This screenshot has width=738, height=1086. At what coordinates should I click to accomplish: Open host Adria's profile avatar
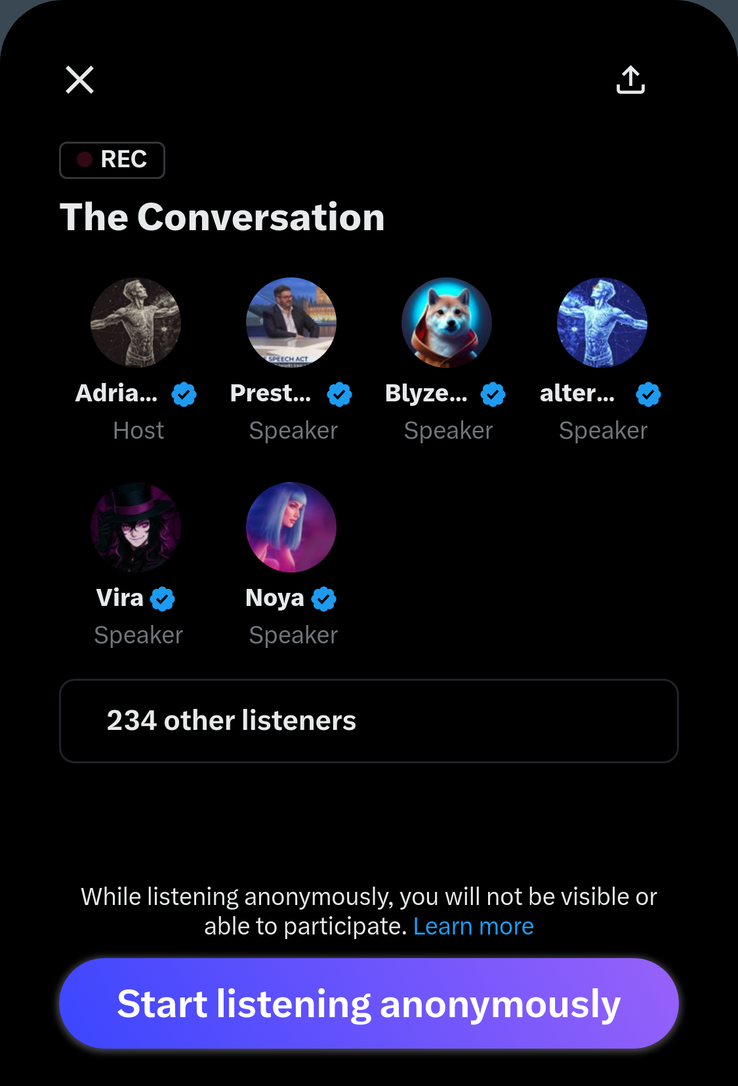[136, 323]
